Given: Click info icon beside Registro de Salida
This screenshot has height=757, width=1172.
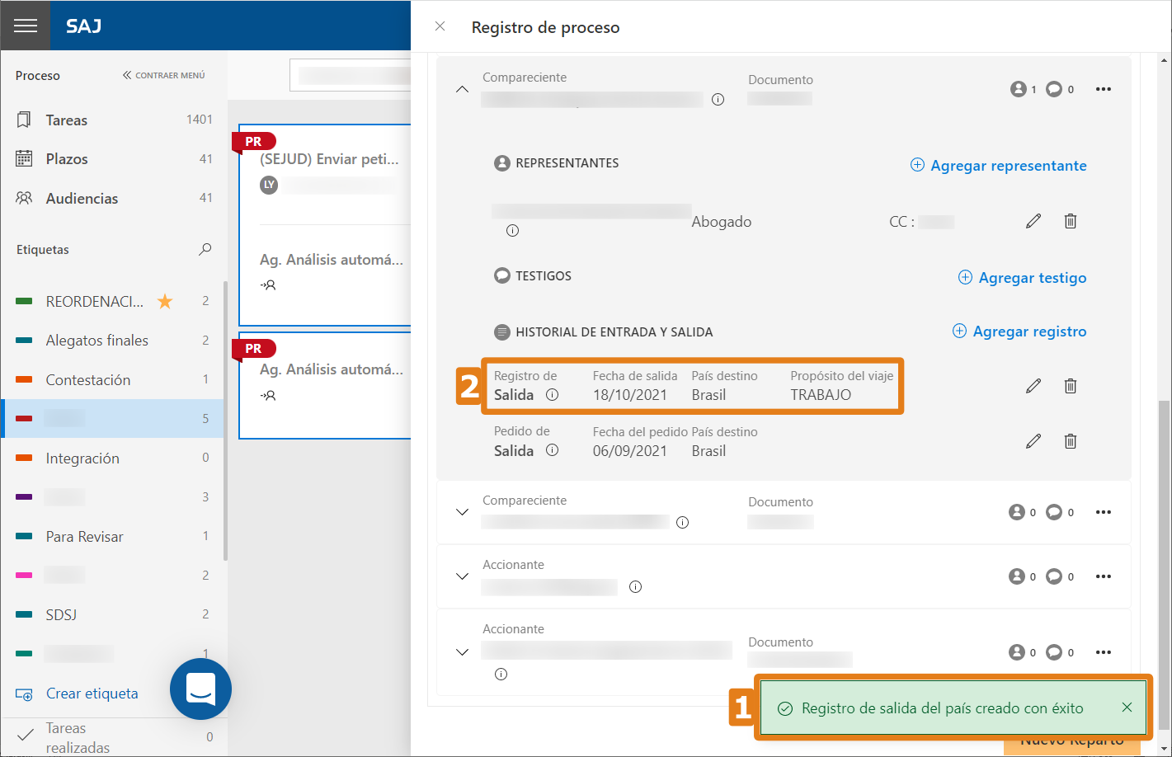Looking at the screenshot, I should (553, 395).
